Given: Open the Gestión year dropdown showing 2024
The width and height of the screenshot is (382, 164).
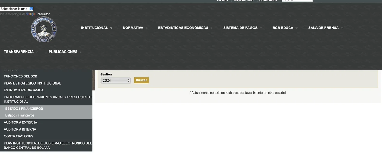Looking at the screenshot, I should [116, 80].
